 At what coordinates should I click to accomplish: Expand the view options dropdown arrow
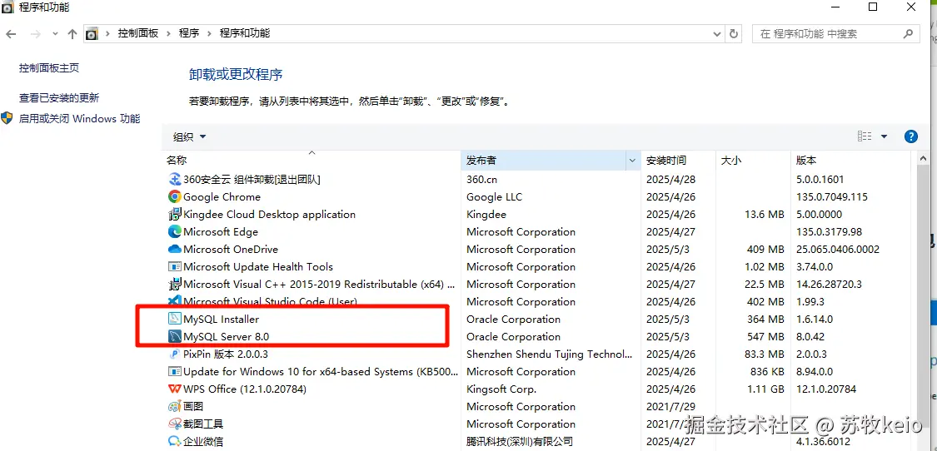[x=884, y=136]
